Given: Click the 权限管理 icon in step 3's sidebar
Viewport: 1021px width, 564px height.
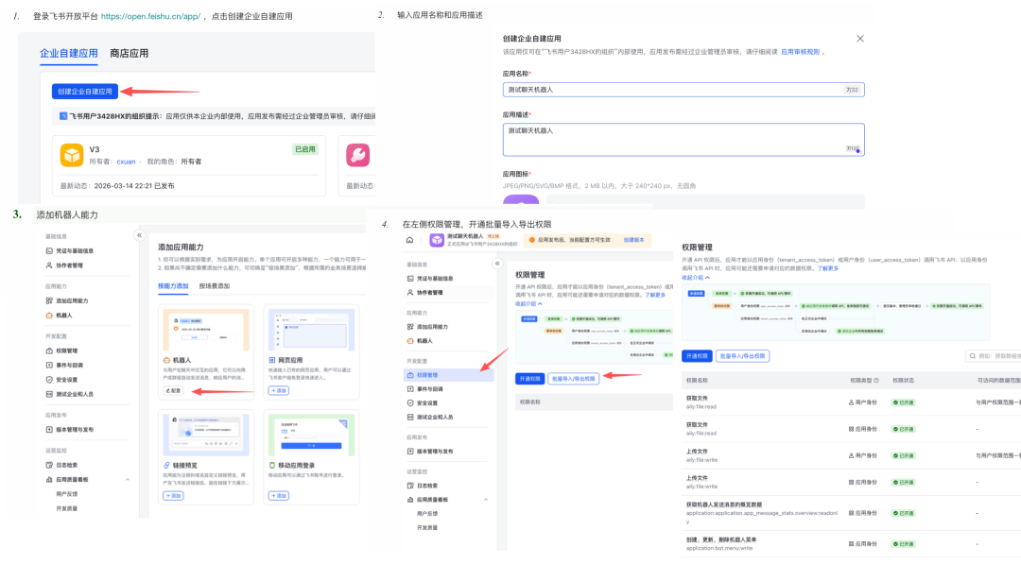Looking at the screenshot, I should 49,350.
